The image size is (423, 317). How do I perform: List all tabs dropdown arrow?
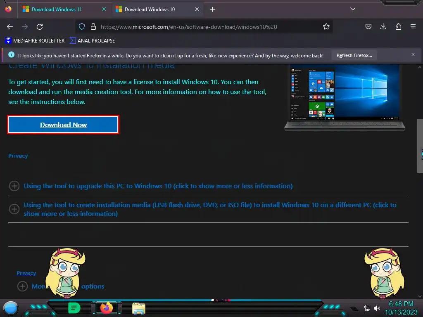click(x=353, y=9)
